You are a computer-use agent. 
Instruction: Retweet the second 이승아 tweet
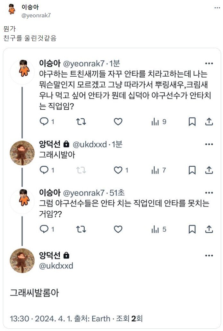[81, 229]
